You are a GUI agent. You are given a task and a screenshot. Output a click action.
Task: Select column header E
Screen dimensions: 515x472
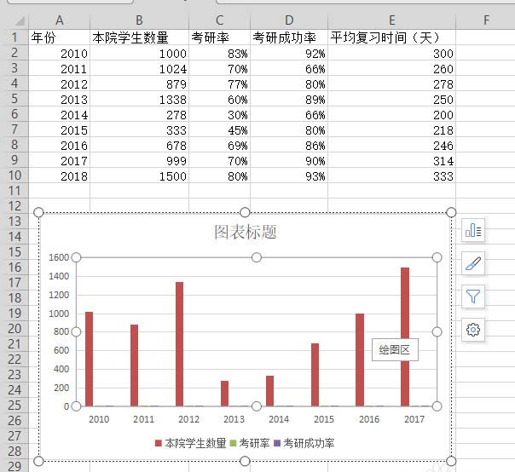(391, 20)
